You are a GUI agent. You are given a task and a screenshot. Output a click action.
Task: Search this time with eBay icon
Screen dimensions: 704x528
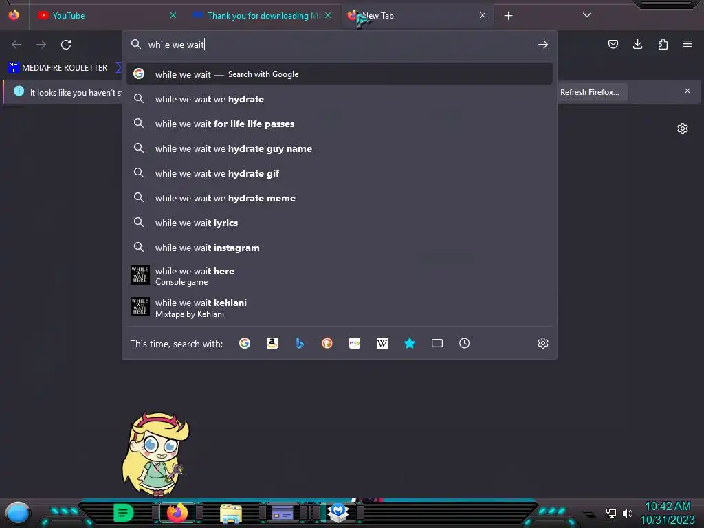point(355,343)
